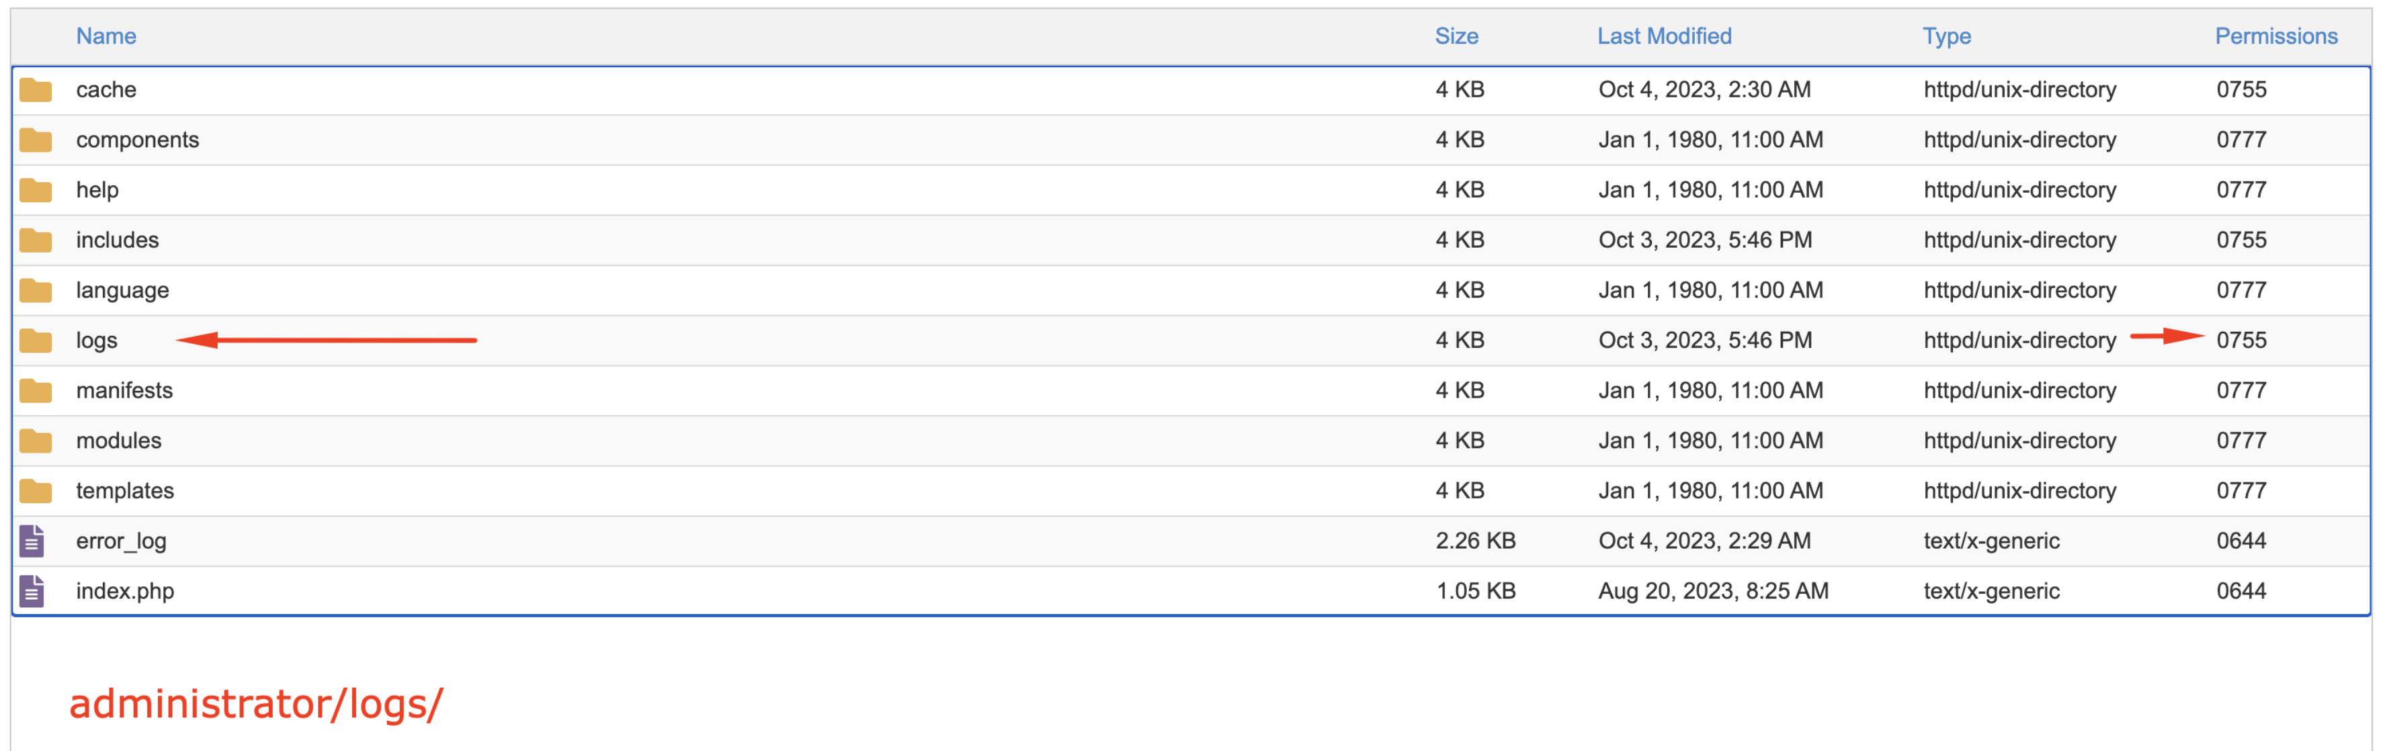The height and width of the screenshot is (751, 2383).
Task: Click the cache folder icon
Action: pyautogui.click(x=35, y=90)
